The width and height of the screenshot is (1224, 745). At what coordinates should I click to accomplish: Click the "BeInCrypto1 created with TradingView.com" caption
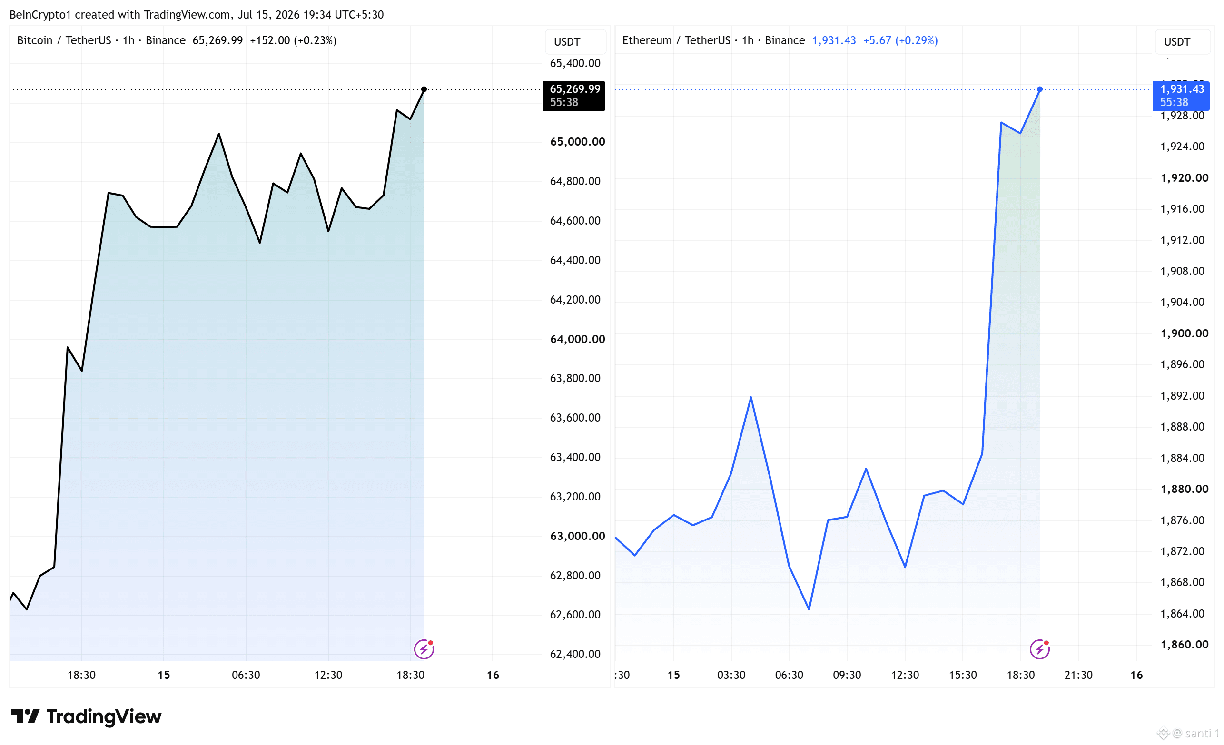pos(120,14)
